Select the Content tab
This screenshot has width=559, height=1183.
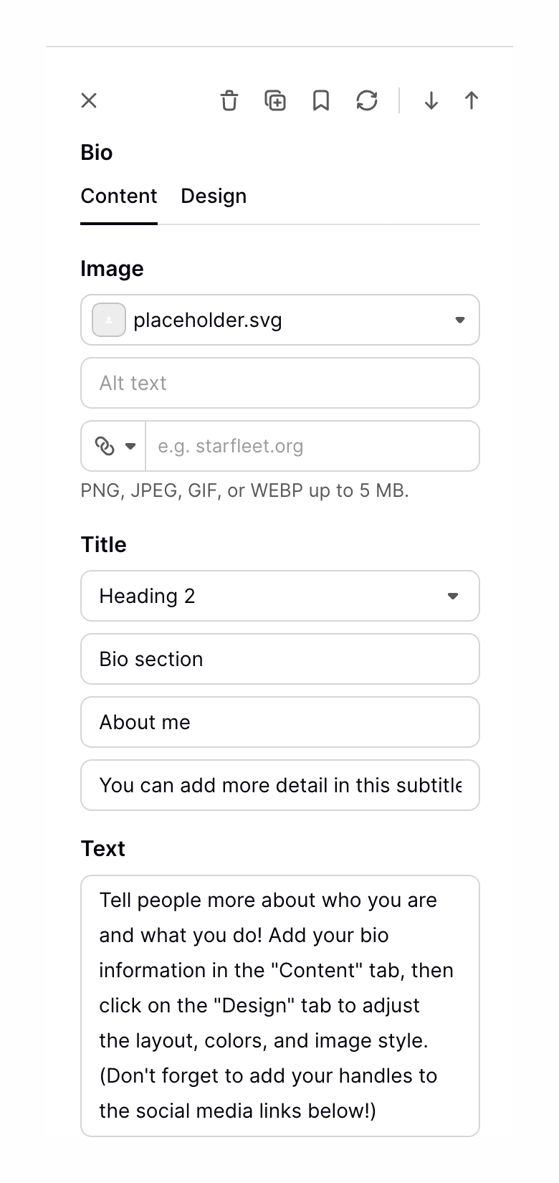pyautogui.click(x=119, y=196)
